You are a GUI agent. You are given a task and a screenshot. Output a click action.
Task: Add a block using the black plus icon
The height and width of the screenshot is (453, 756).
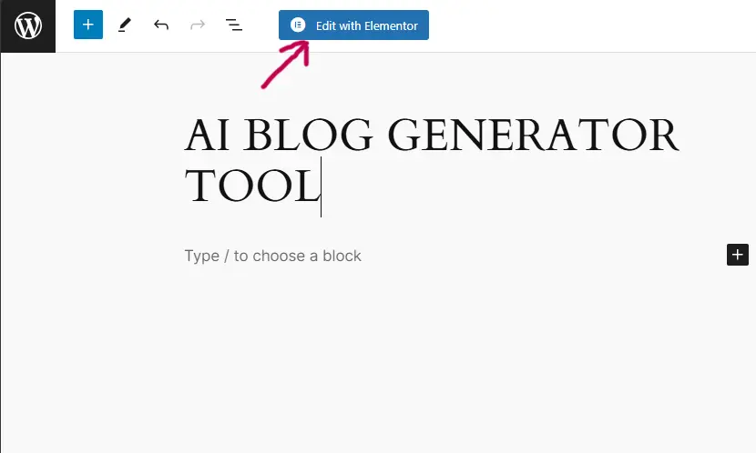click(737, 255)
